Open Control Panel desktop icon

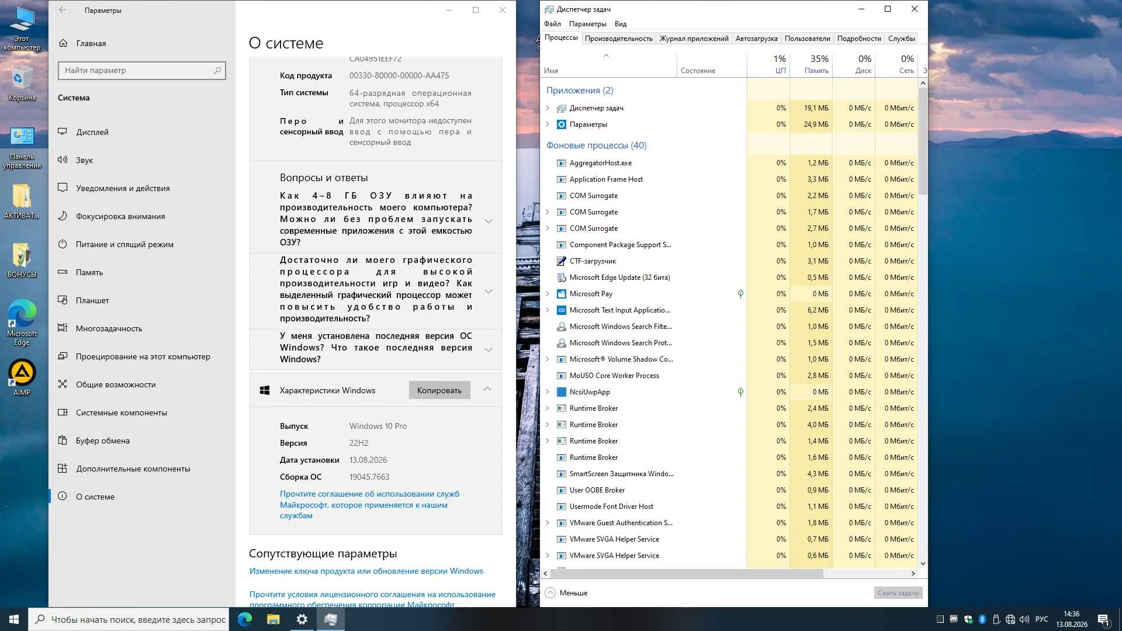(x=22, y=148)
